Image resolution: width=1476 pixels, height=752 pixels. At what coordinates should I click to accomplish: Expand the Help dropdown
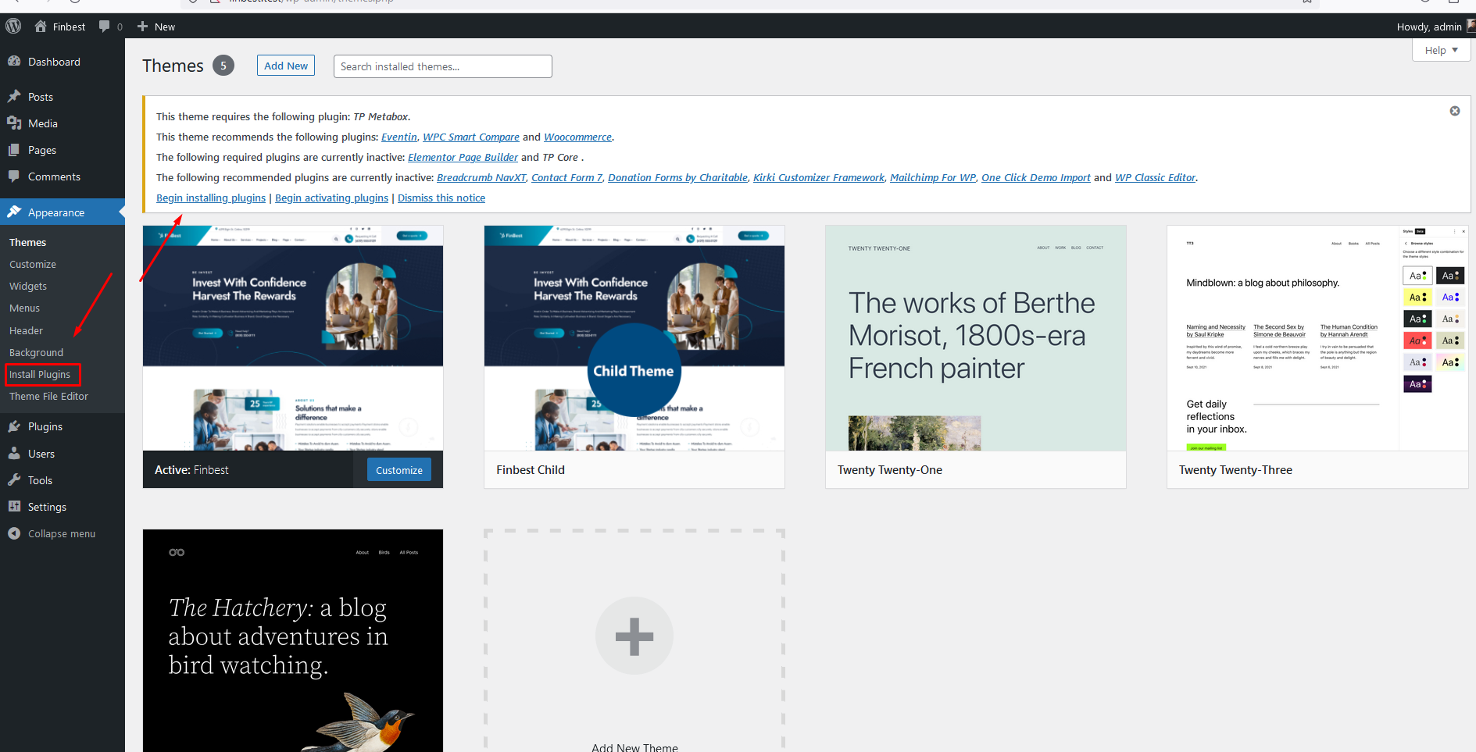[1441, 50]
